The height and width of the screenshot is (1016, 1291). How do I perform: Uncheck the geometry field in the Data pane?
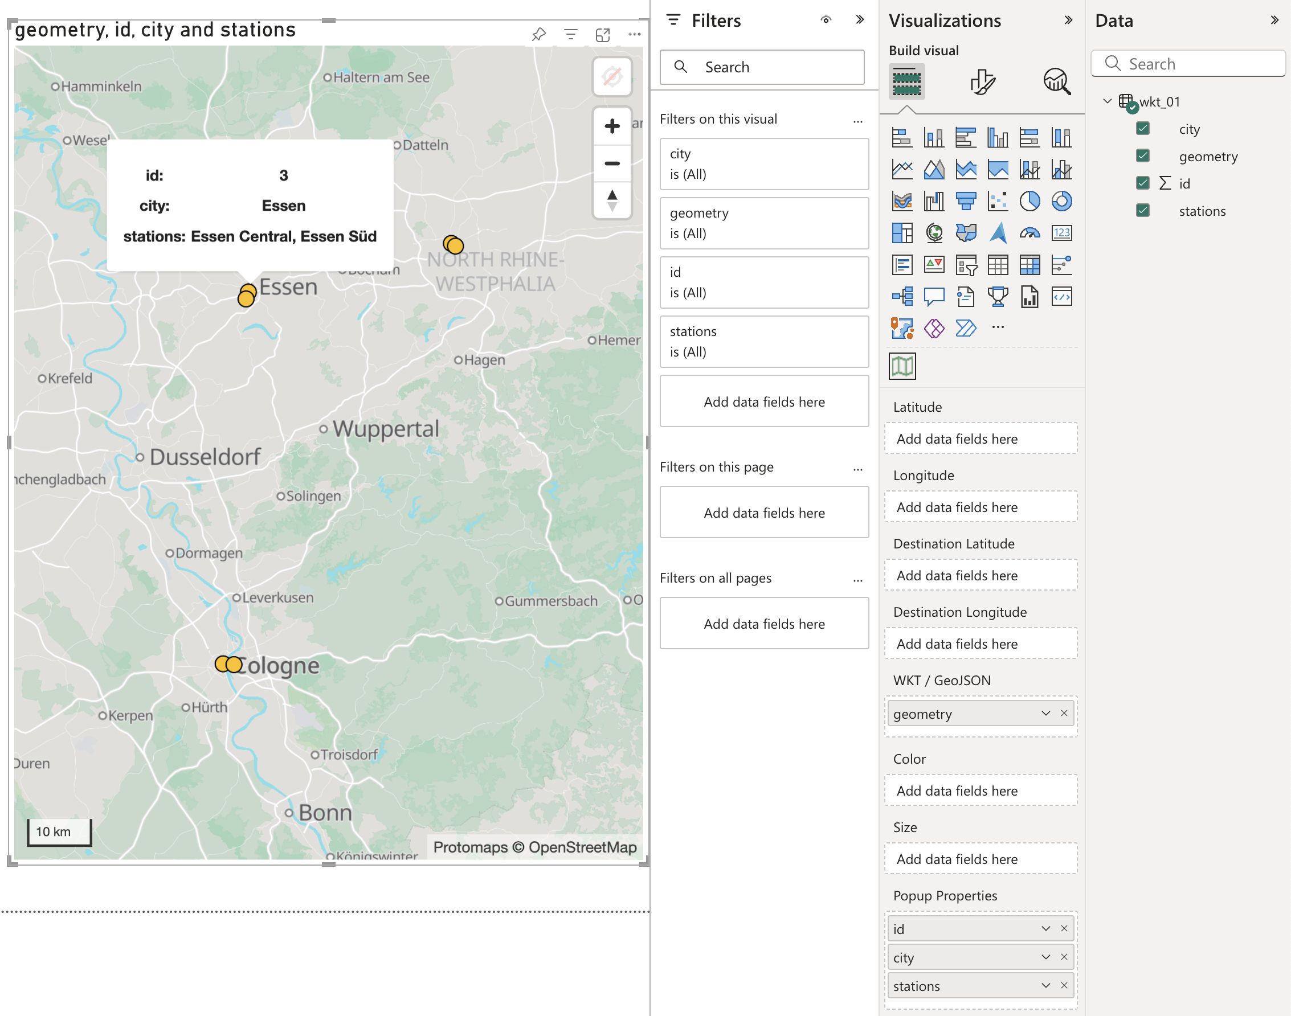pyautogui.click(x=1142, y=156)
